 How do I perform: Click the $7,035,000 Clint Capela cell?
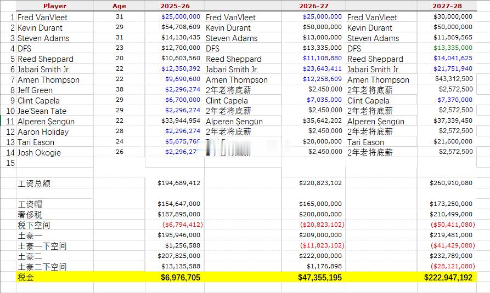pos(324,100)
